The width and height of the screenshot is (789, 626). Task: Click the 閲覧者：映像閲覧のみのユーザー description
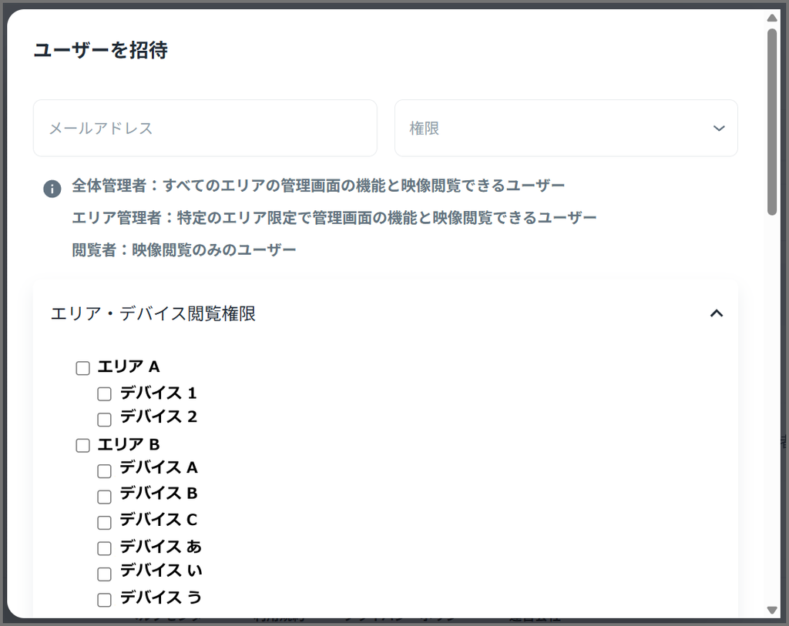(x=184, y=250)
